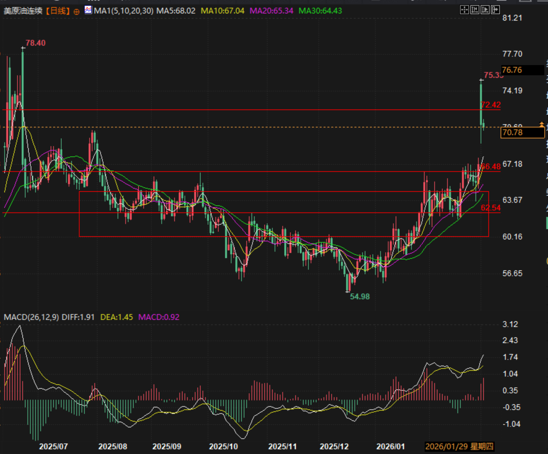The height and width of the screenshot is (454, 548).
Task: Click the 70.78 current price tag
Action: pyautogui.click(x=522, y=133)
